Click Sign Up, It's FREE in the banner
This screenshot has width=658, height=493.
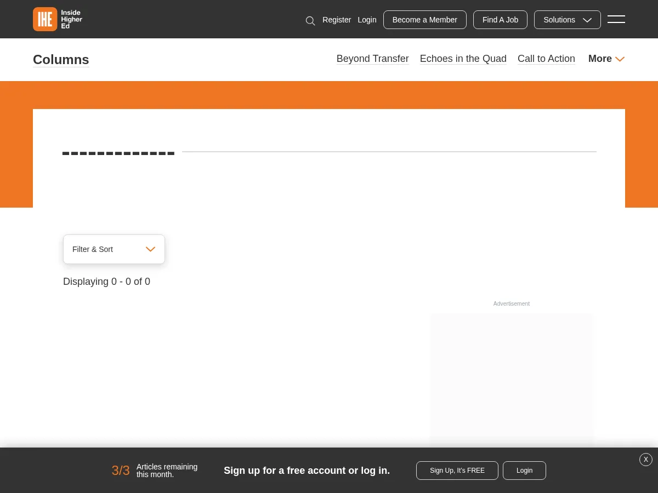[457, 471]
